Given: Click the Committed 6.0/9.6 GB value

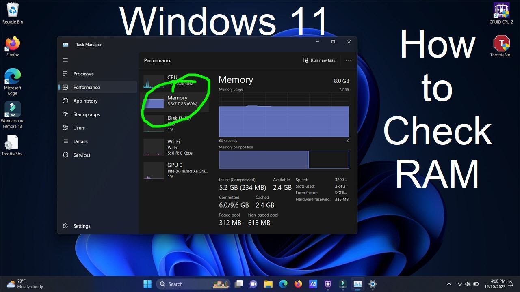Looking at the screenshot, I should point(234,205).
